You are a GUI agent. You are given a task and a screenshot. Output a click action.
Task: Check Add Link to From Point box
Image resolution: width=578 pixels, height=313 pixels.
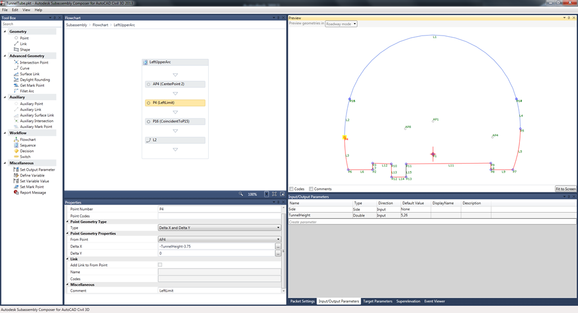tap(160, 264)
